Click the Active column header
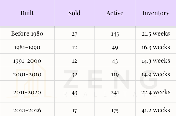Viewport: 176px width, 116px height. pos(115,13)
